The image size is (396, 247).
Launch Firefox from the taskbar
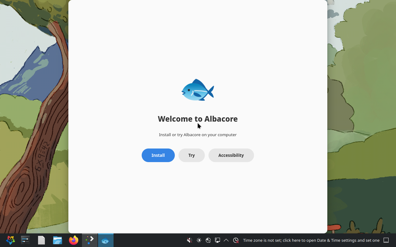tap(74, 240)
